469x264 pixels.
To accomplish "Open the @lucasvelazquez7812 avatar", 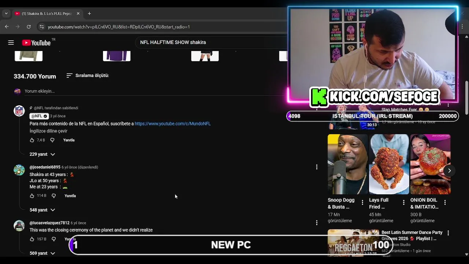I will [19, 225].
